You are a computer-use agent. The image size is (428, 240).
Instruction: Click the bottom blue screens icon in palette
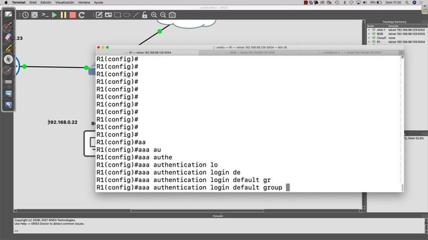8,105
